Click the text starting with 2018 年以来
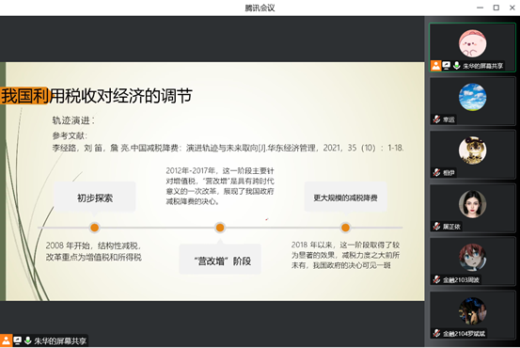 pyautogui.click(x=345, y=255)
